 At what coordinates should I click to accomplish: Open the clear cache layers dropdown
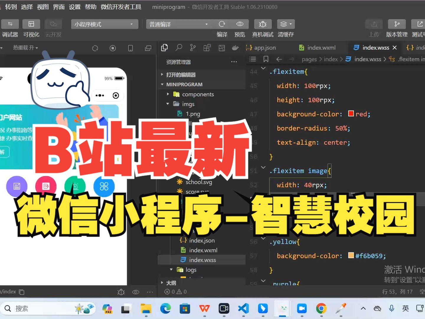[286, 24]
